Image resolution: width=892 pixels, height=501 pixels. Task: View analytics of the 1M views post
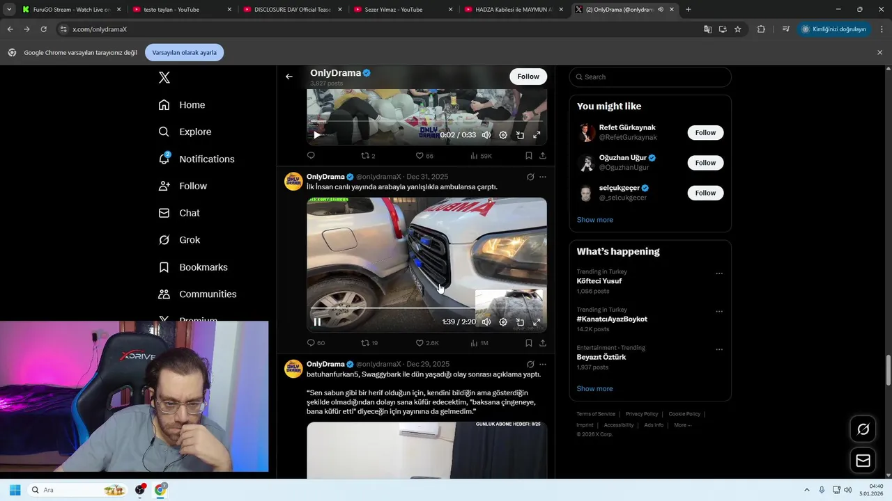(x=479, y=343)
